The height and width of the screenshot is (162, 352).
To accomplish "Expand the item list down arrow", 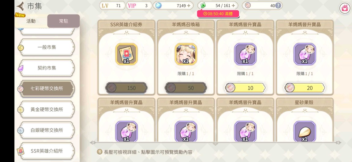I will click(x=215, y=143).
